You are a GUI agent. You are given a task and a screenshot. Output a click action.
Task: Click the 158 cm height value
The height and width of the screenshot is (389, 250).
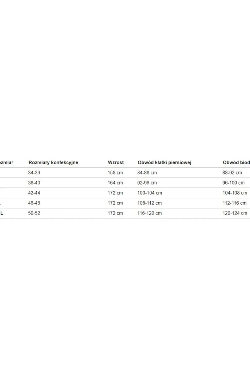115,173
